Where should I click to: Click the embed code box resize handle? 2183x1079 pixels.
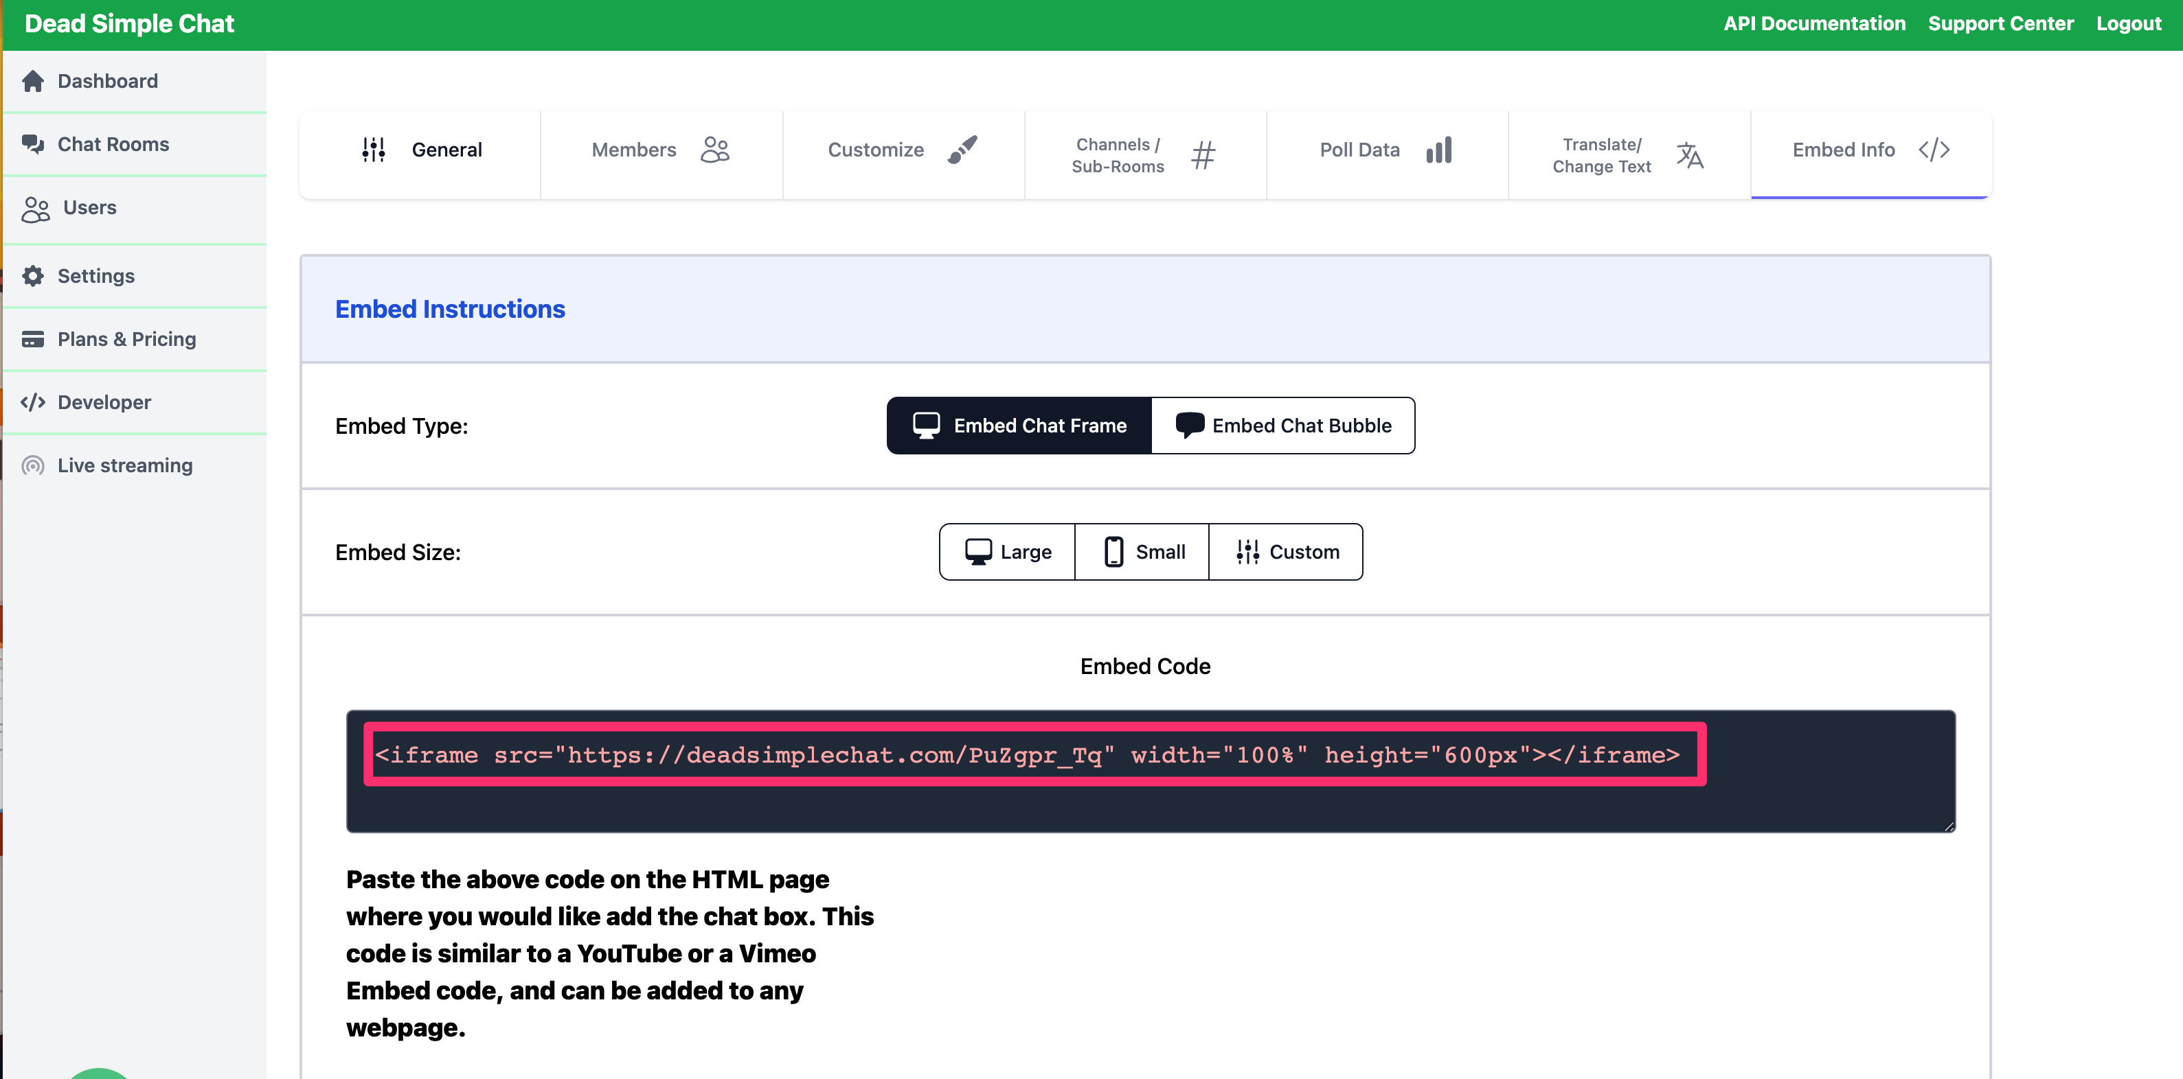pos(1948,826)
